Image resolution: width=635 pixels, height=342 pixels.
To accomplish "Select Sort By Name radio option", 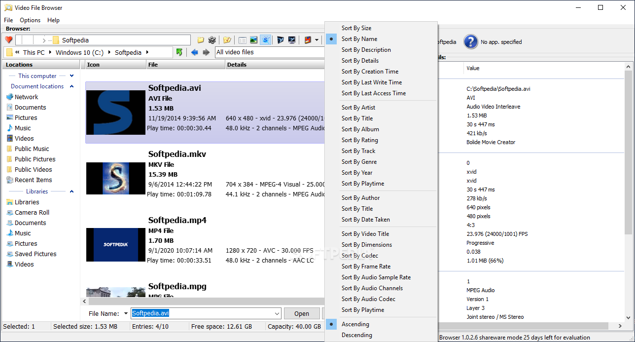I will (x=381, y=39).
